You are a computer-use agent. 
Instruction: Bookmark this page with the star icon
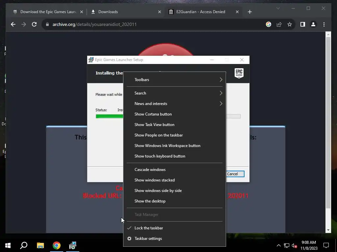point(290,24)
